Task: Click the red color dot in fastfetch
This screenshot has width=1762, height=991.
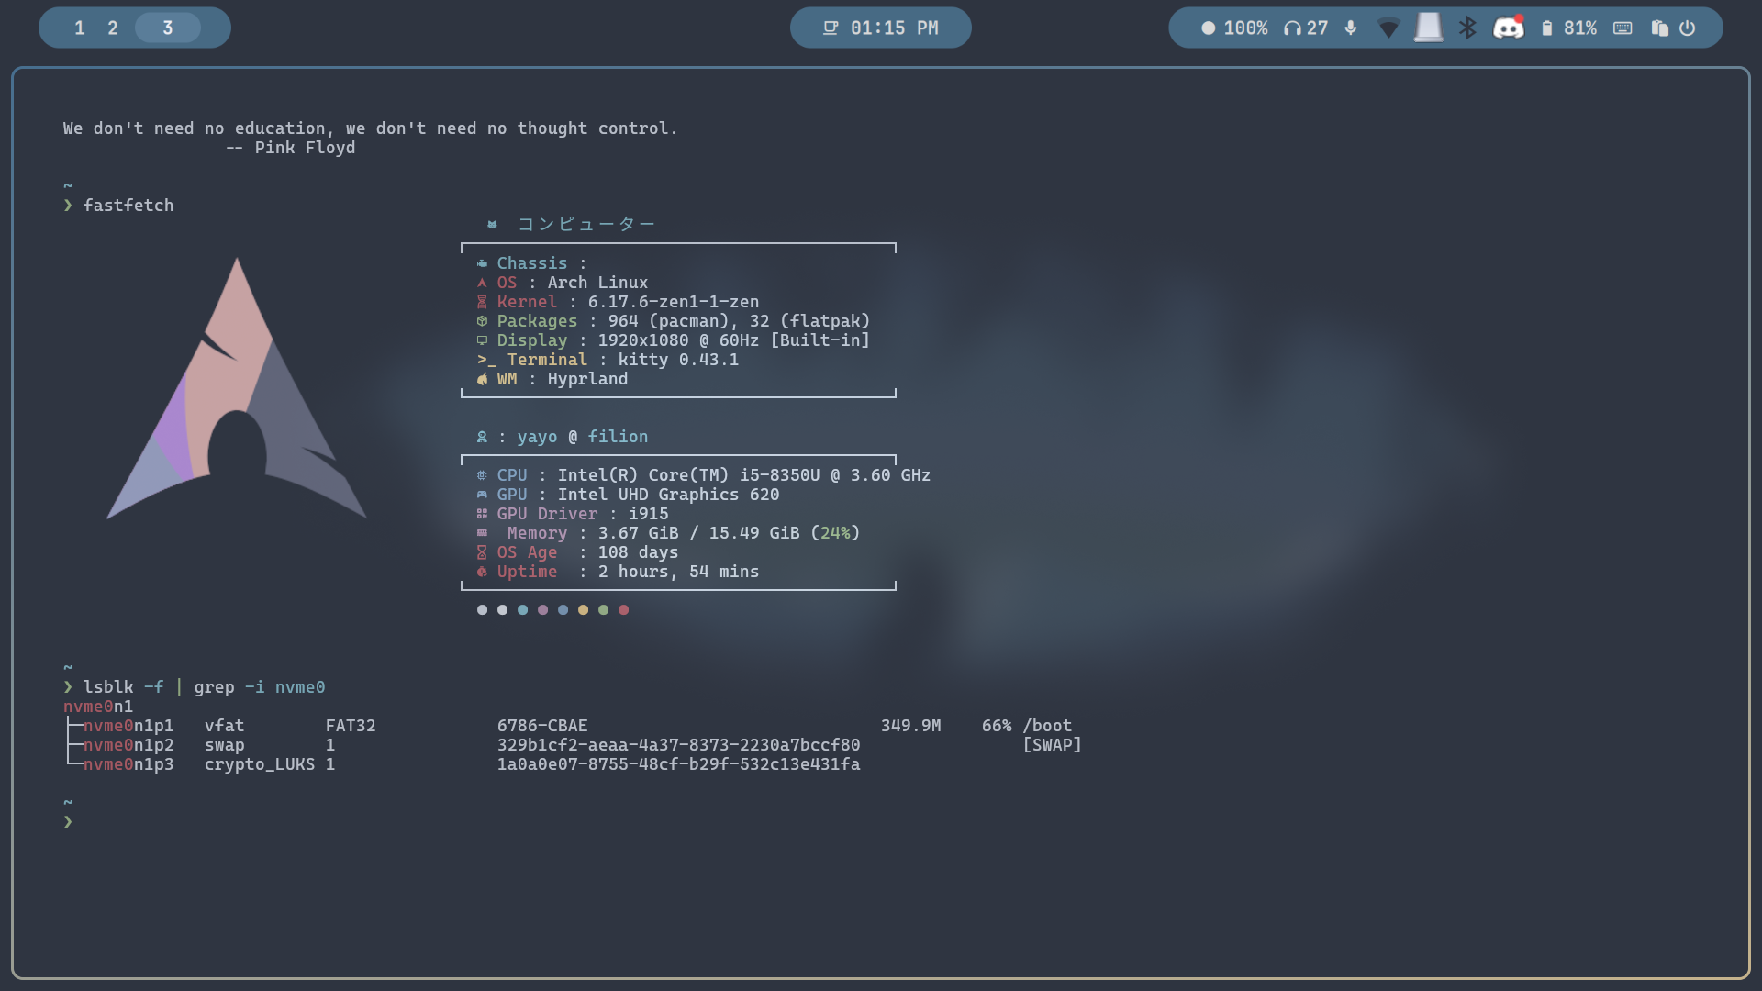Action: [623, 610]
